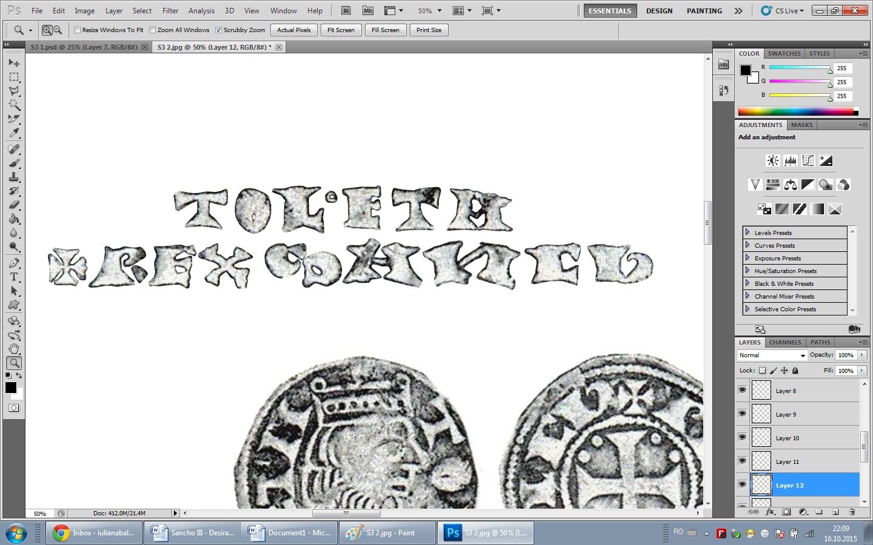Image resolution: width=873 pixels, height=545 pixels.
Task: Select the Crop tool
Action: [x=14, y=119]
